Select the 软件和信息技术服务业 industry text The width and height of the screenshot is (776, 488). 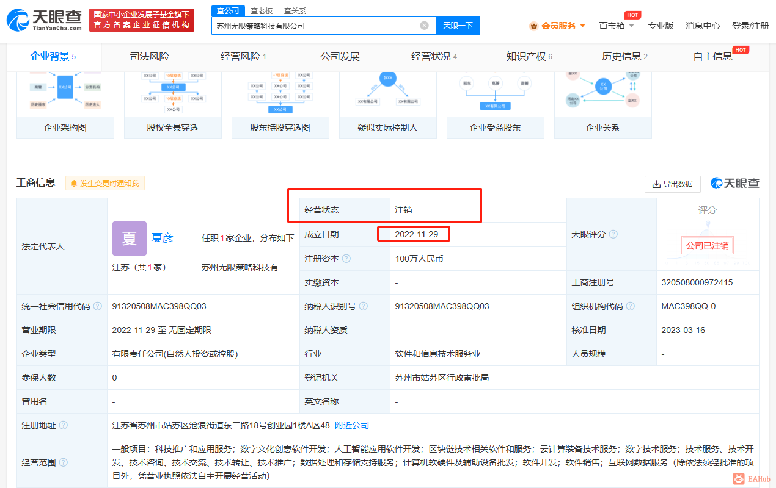pos(438,354)
